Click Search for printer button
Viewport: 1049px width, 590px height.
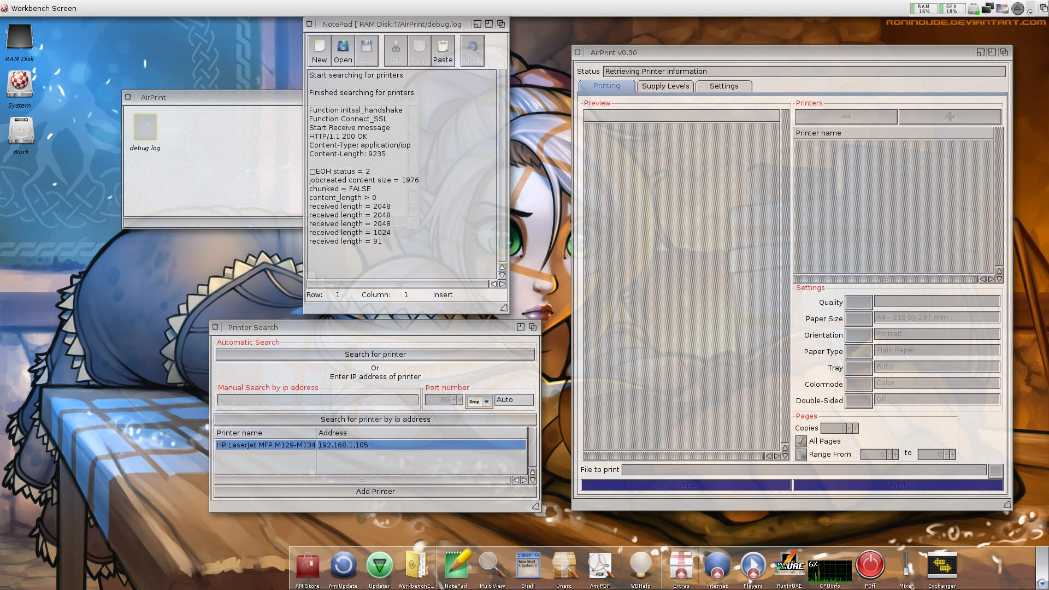tap(375, 354)
